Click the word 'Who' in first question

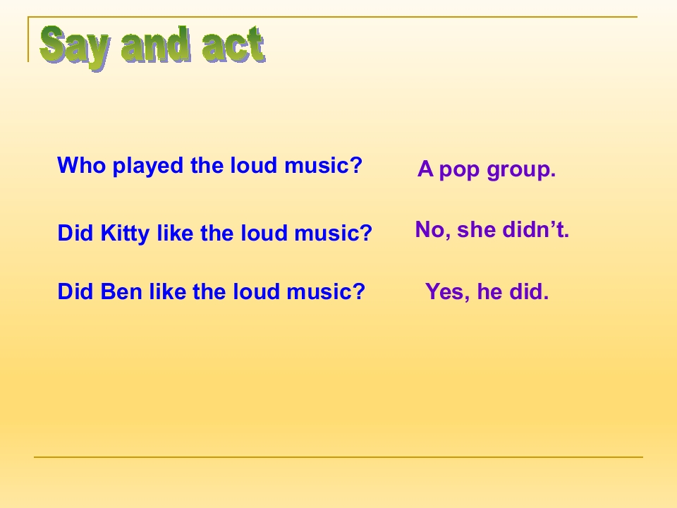click(82, 165)
